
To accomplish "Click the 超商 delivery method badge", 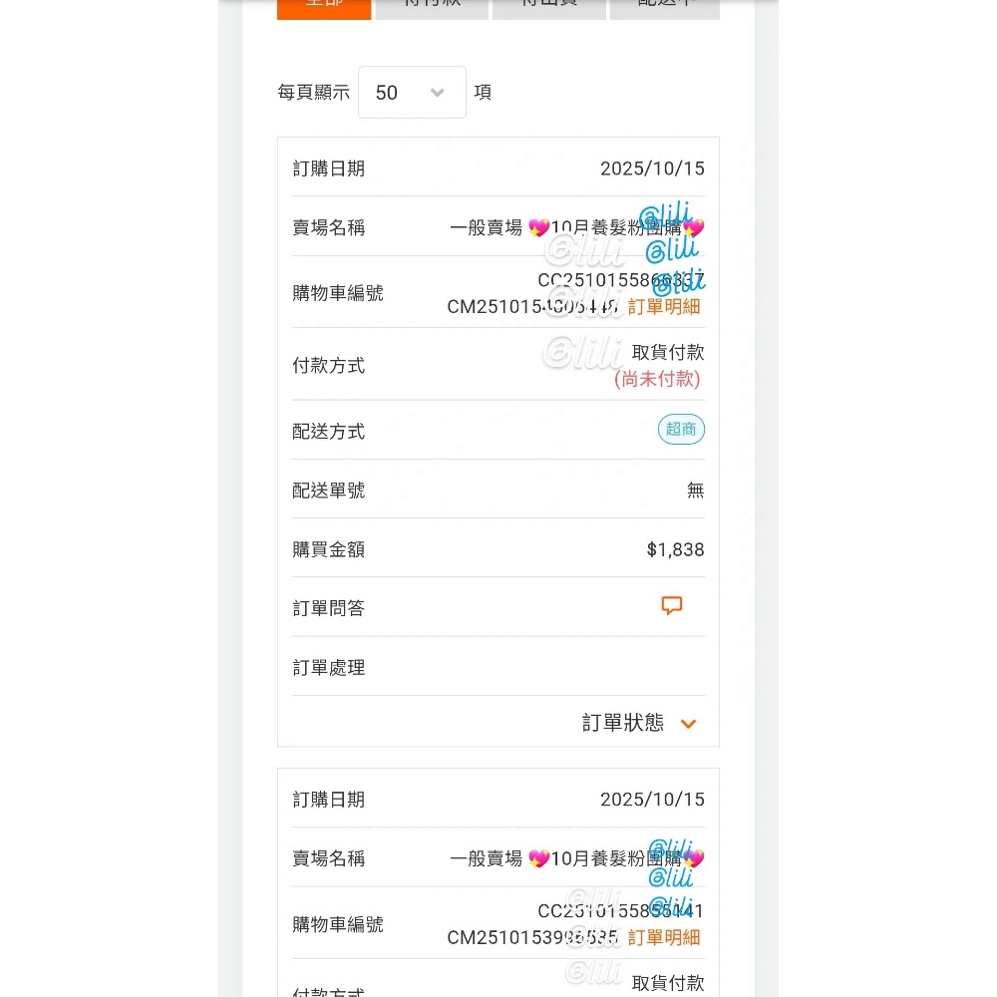I will point(681,430).
